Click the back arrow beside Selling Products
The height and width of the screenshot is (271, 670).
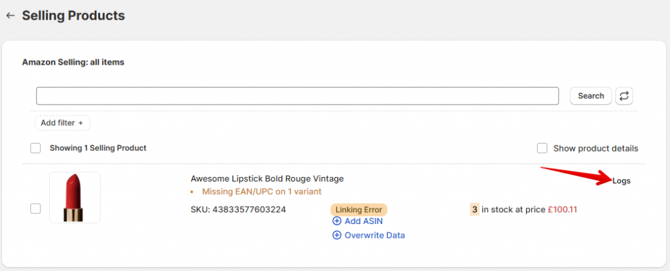click(x=10, y=15)
